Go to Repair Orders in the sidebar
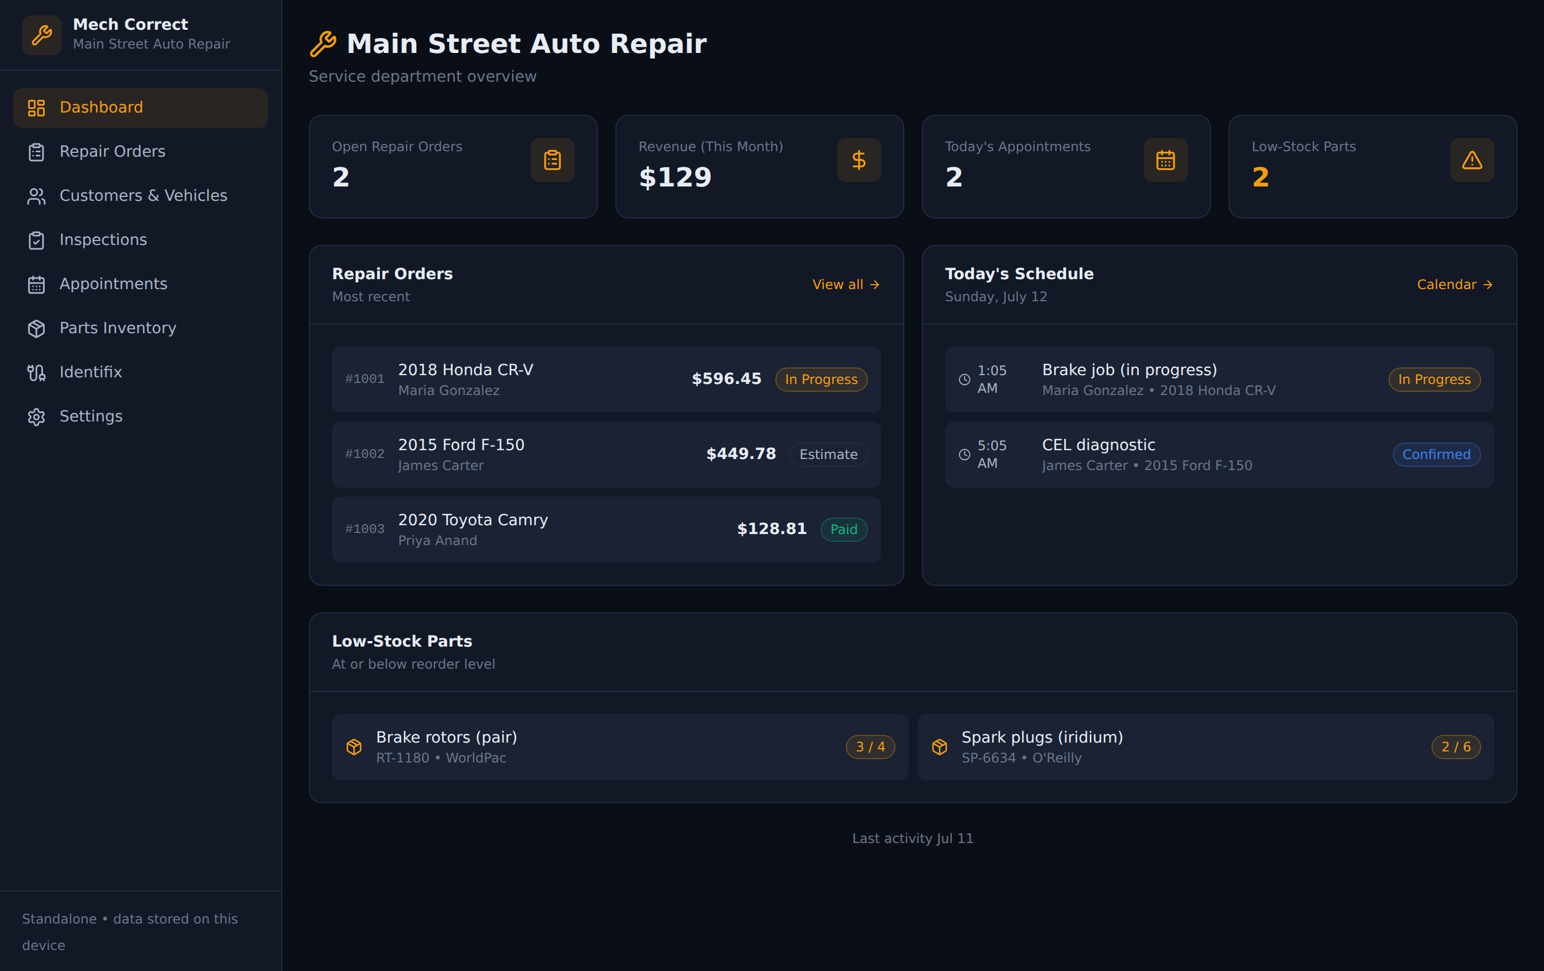 click(x=141, y=152)
